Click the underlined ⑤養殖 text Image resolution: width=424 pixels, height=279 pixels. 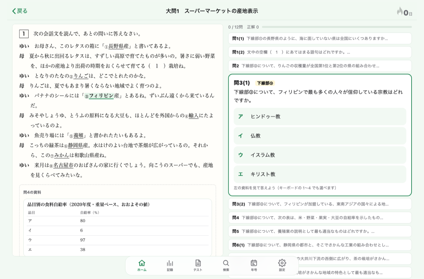coord(76,135)
